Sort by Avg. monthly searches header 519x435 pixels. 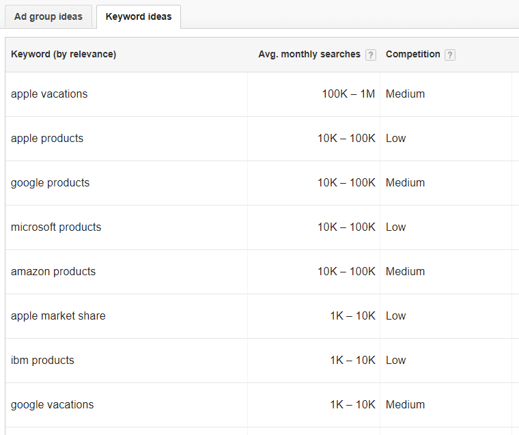[x=309, y=55]
